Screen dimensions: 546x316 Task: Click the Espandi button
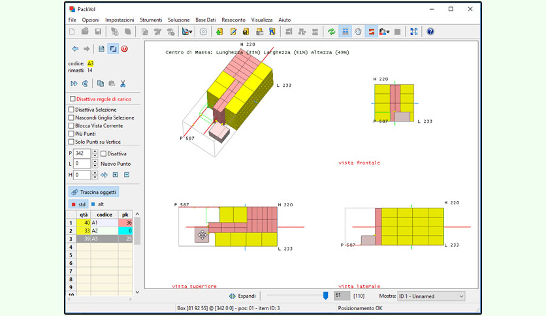[x=243, y=296]
